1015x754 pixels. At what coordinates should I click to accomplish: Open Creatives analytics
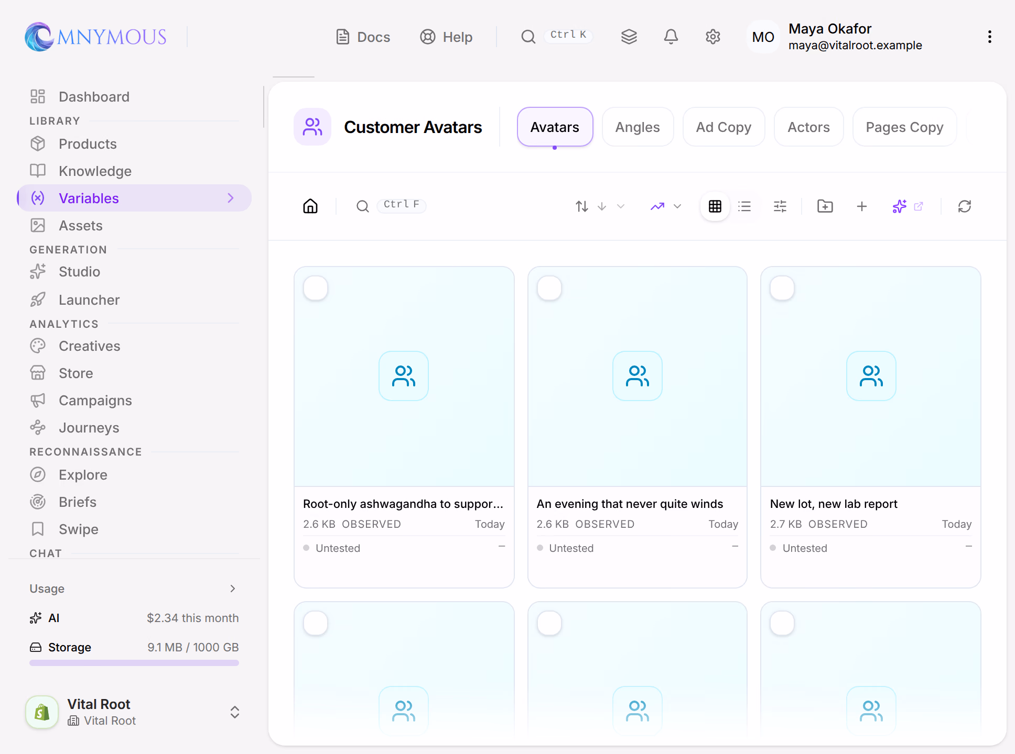134,346
